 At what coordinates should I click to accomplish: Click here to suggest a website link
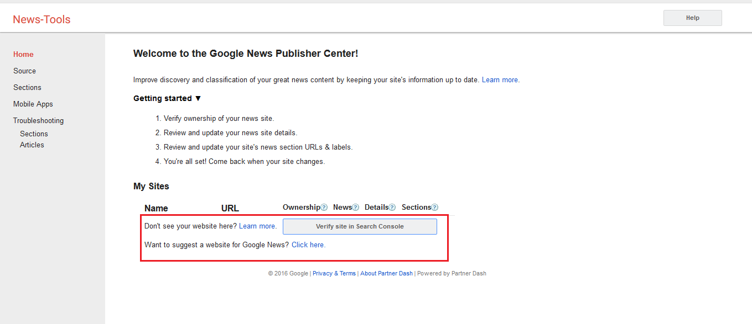pyautogui.click(x=308, y=245)
